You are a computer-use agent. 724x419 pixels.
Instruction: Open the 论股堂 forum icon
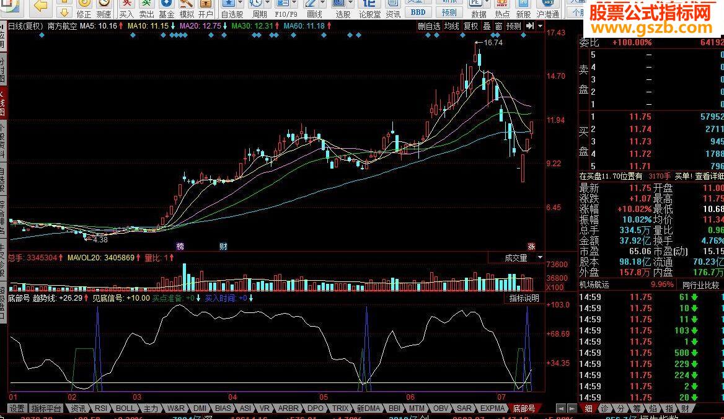369,8
